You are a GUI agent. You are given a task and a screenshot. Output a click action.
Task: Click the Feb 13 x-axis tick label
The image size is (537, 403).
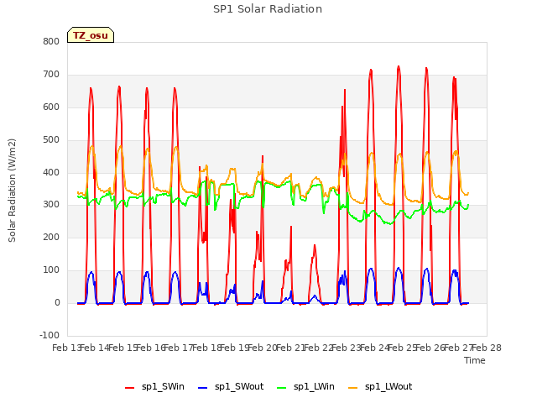pos(66,348)
